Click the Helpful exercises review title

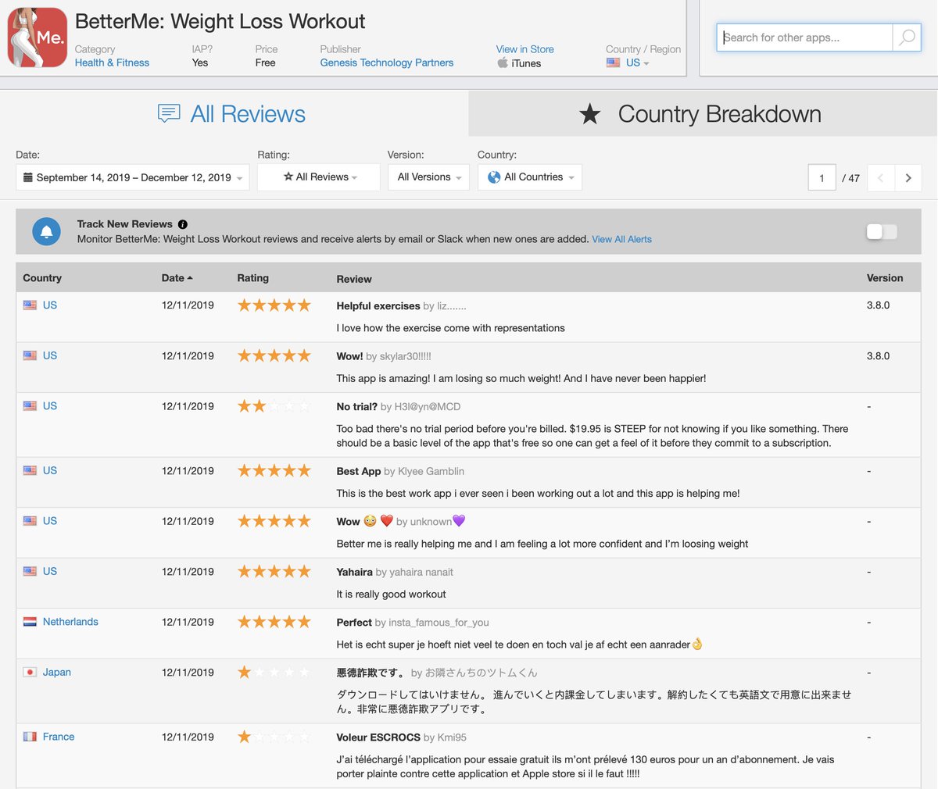378,306
